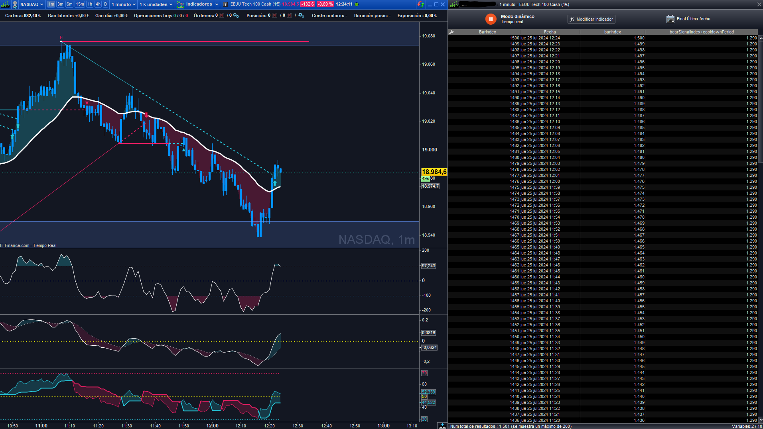The height and width of the screenshot is (429, 763).
Task: Select row 1436 jue 25 jul 2024 11:20
Action: click(603, 421)
